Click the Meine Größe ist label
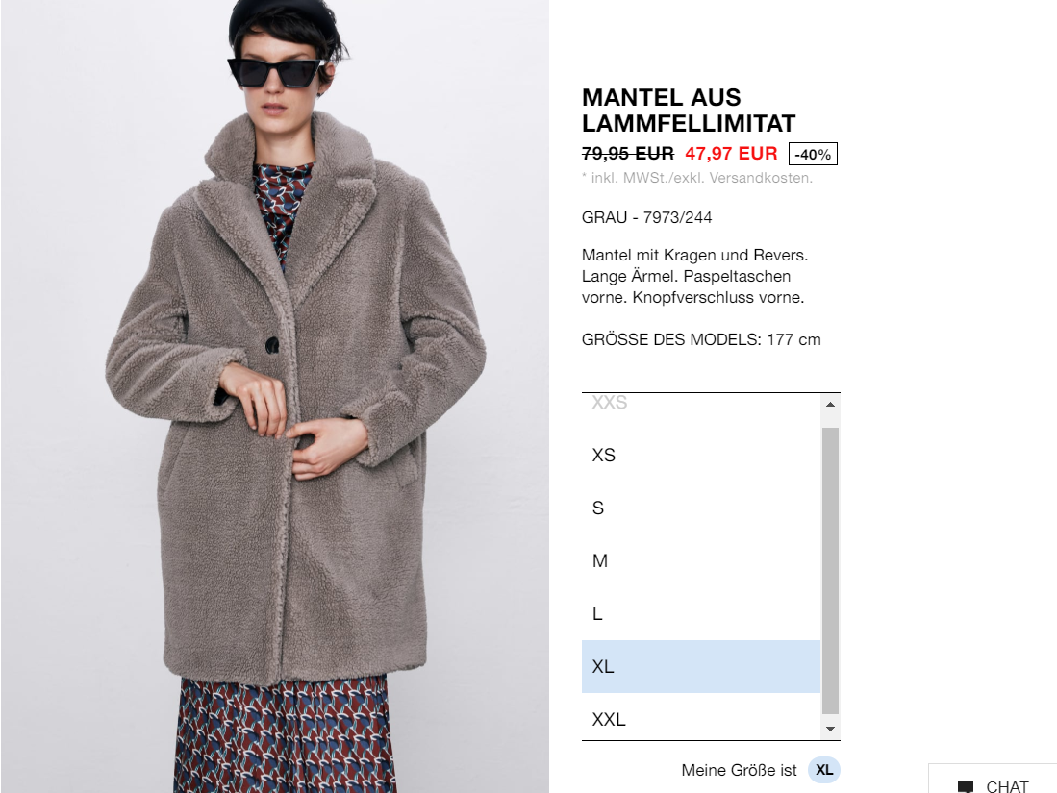Screen dimensions: 1057x793 click(x=739, y=770)
